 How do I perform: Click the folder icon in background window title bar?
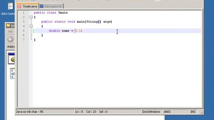8,25
